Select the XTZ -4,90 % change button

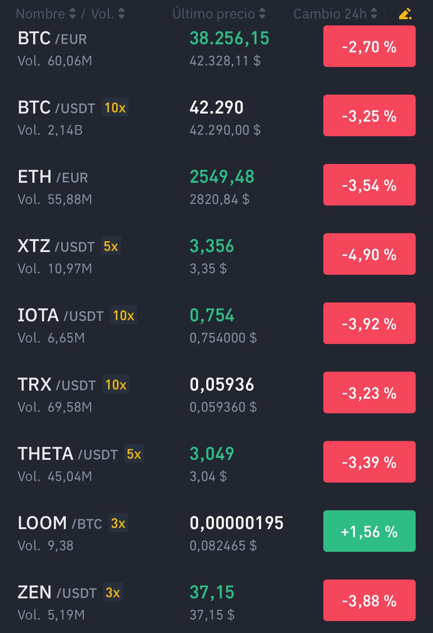pyautogui.click(x=369, y=254)
